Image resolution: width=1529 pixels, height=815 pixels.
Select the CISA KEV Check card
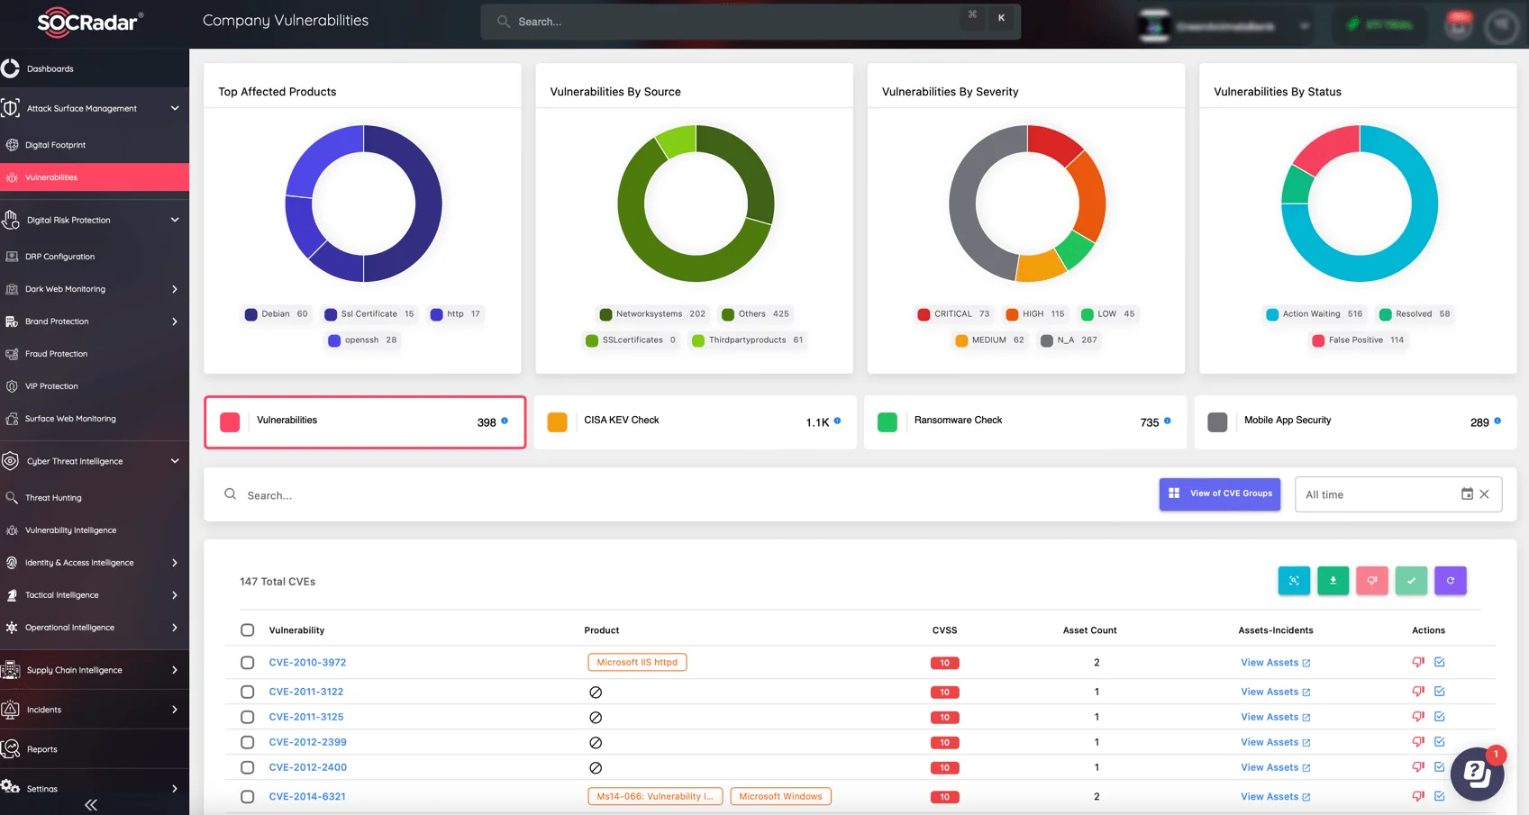695,421
